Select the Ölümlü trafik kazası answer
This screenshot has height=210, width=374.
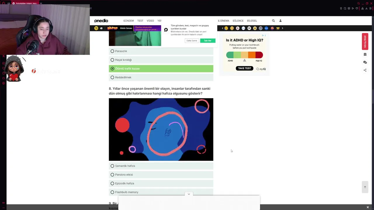pyautogui.click(x=161, y=69)
